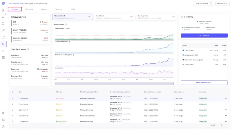The height and width of the screenshot is (130, 232).
Task: Click the Last scanned column header
Action: click(179, 92)
